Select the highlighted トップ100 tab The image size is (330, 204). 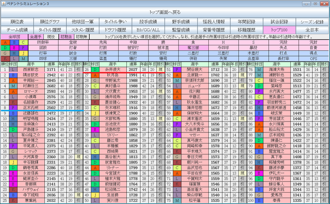pyautogui.click(x=279, y=30)
